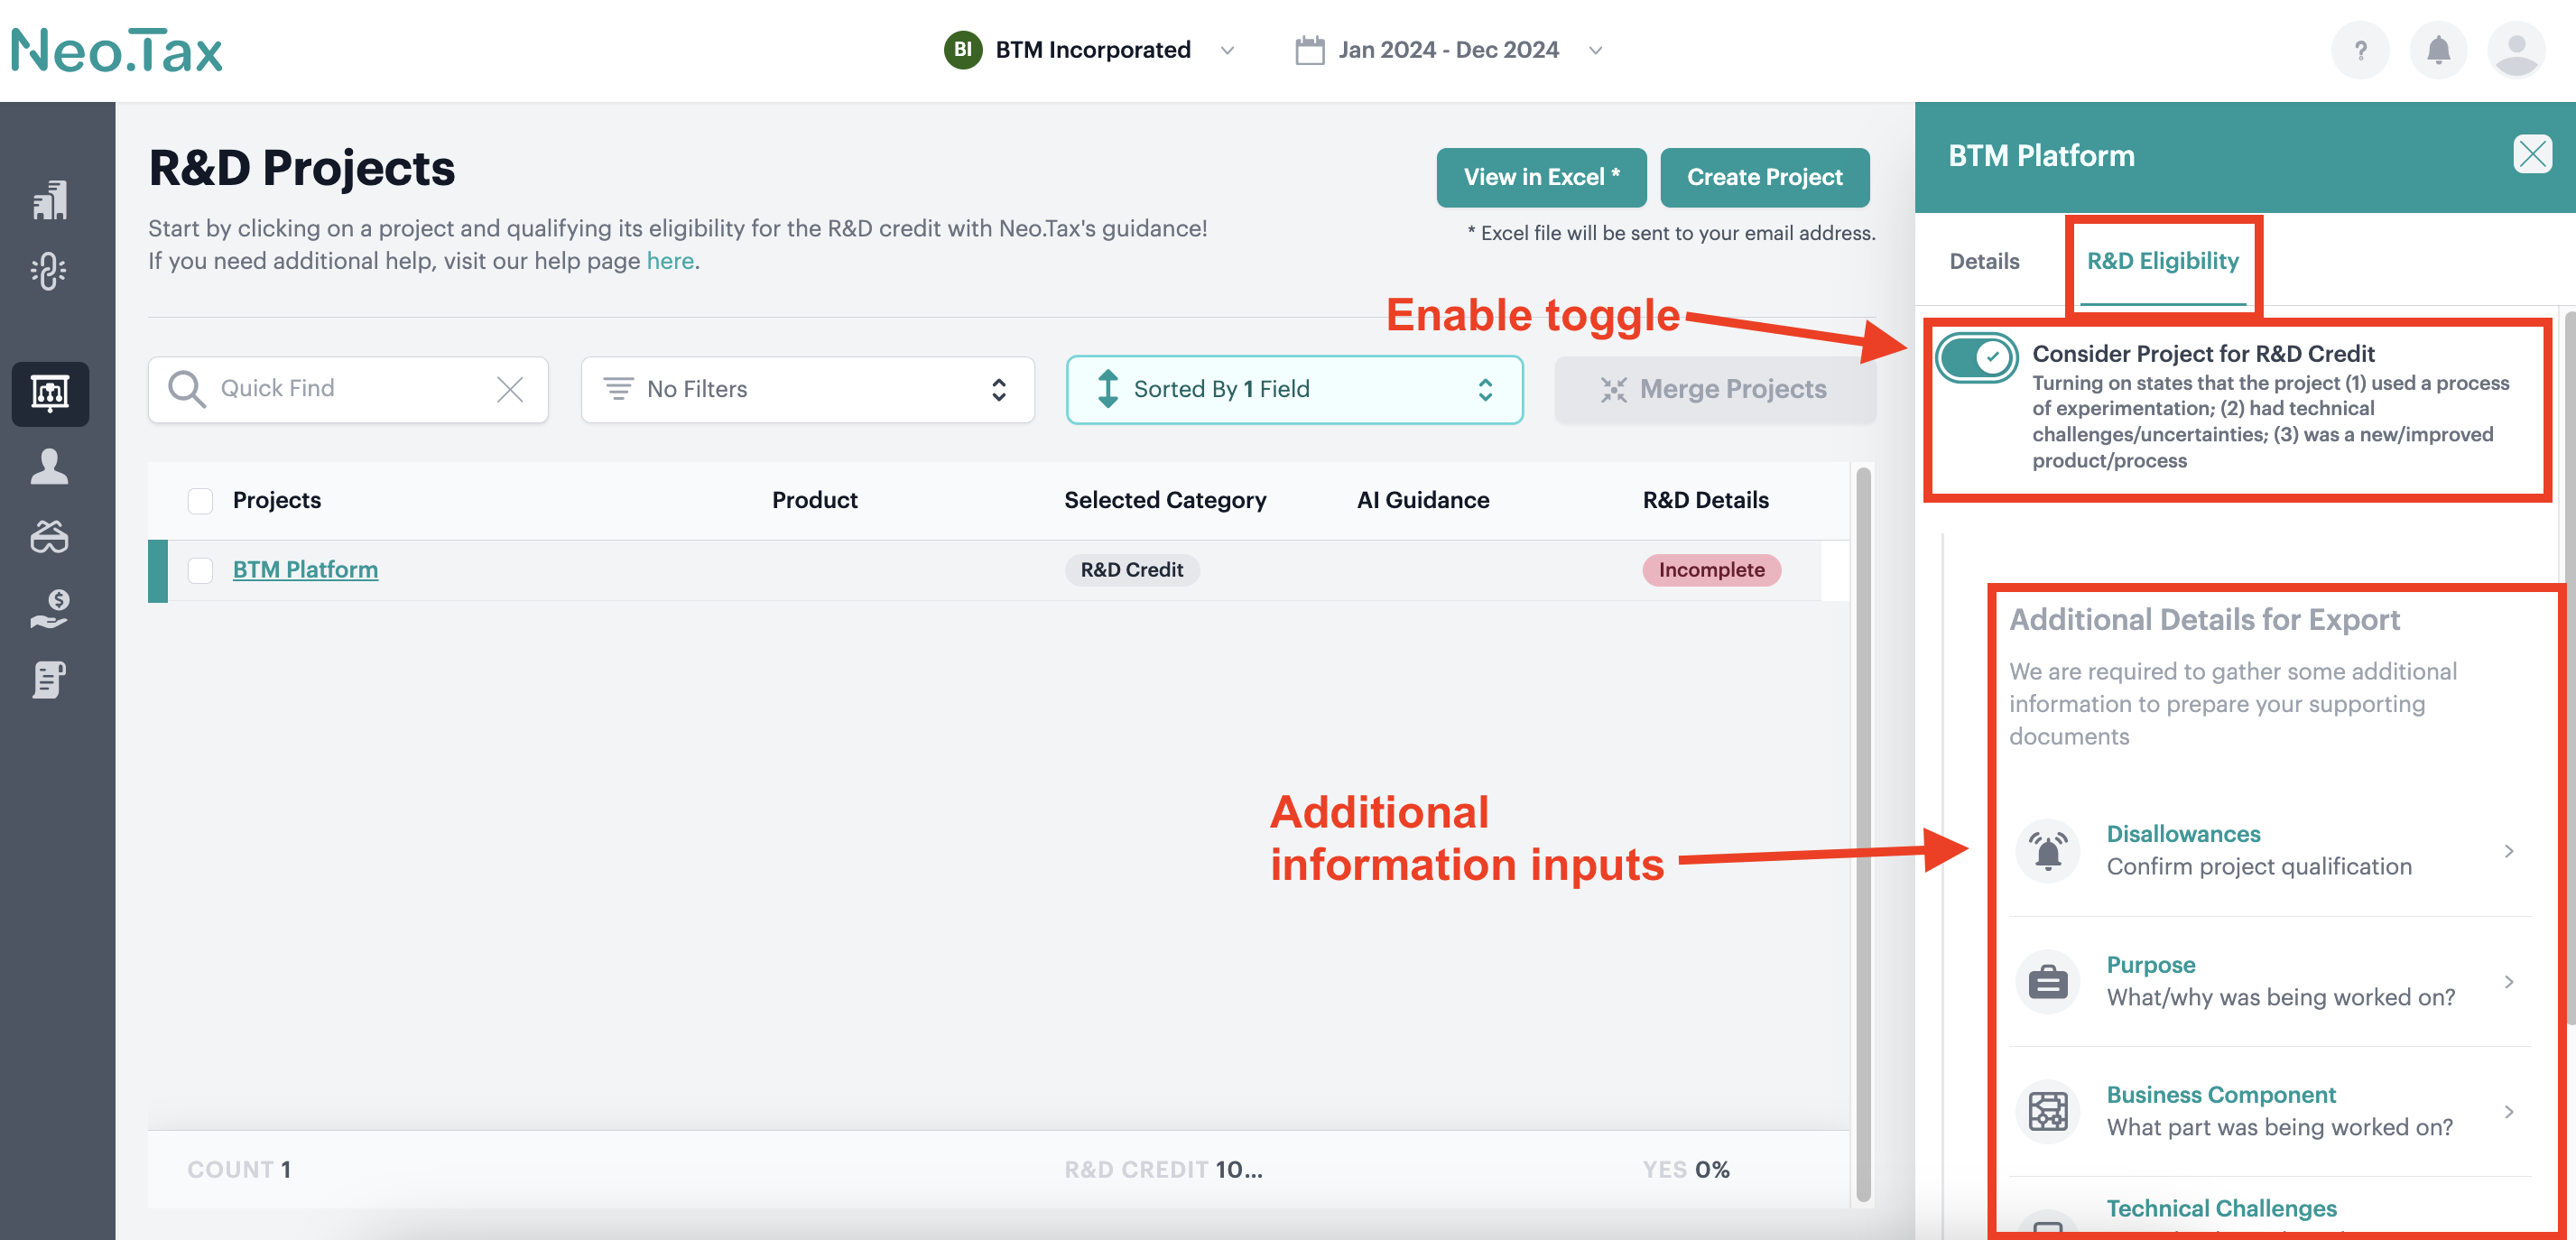Screen dimensions: 2576x1240
Task: Open the help page 'here' link
Action: point(670,261)
